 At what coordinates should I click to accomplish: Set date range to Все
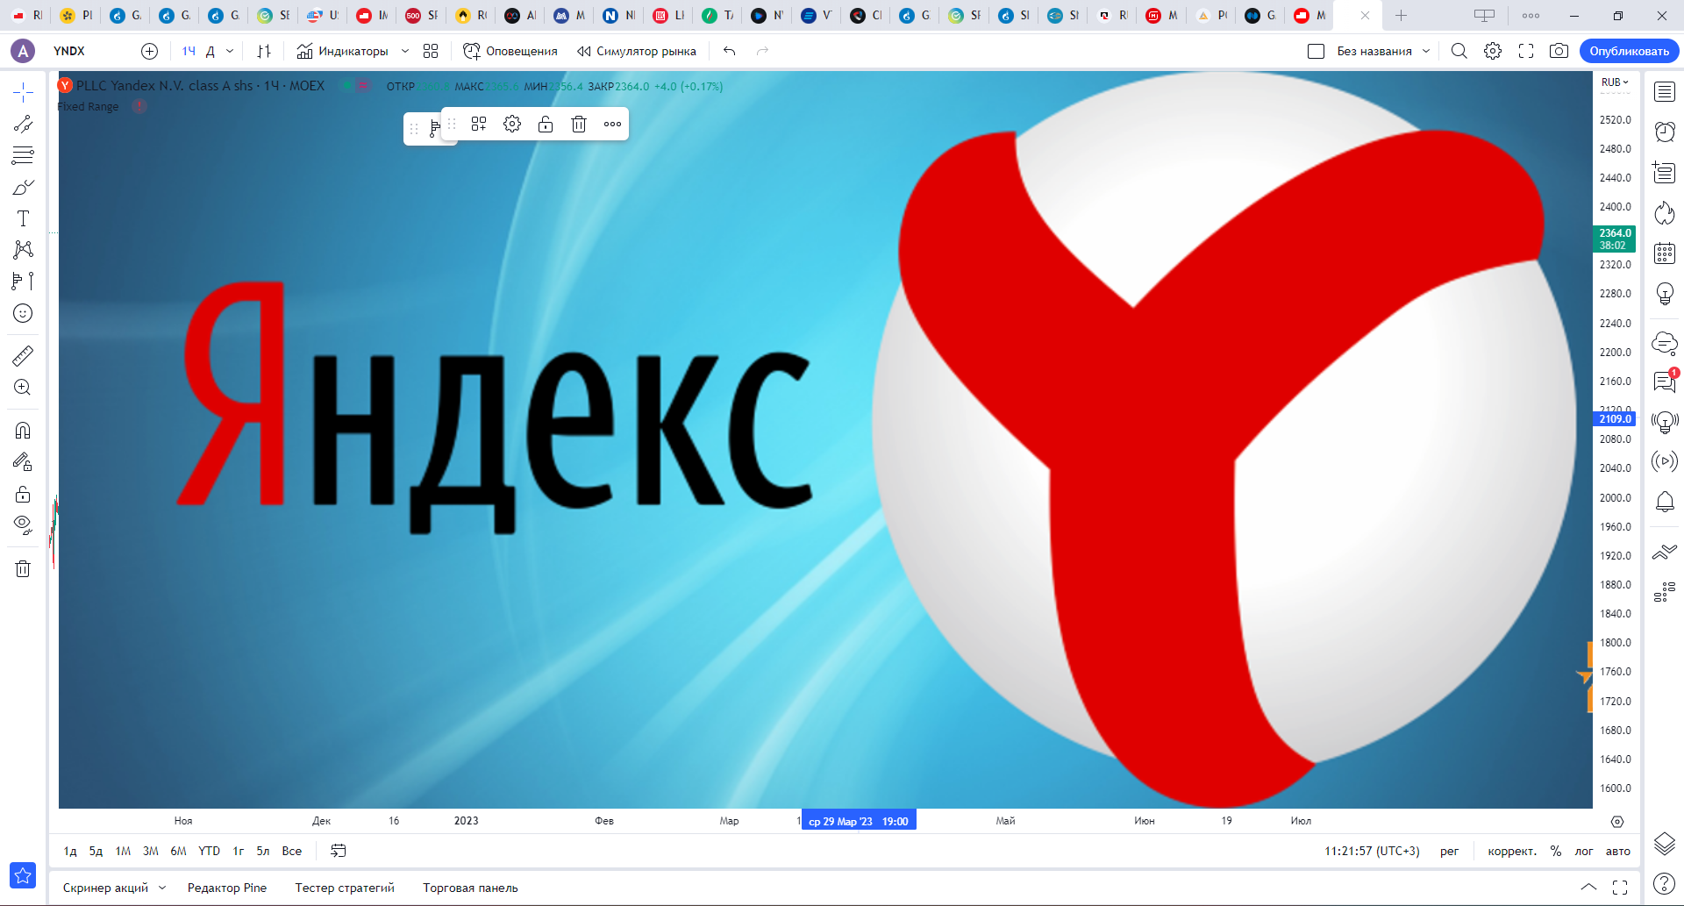coord(292,851)
